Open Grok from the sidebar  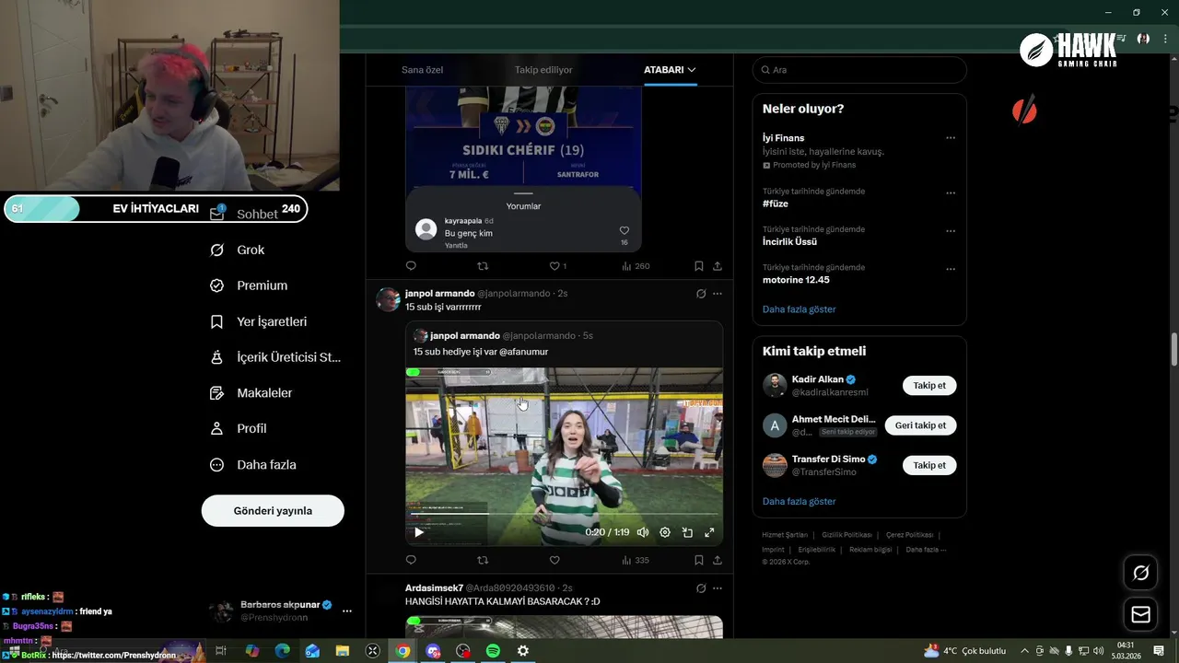pos(238,250)
